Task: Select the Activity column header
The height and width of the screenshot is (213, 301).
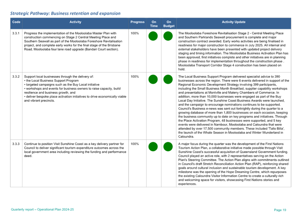Action: pos(75,22)
